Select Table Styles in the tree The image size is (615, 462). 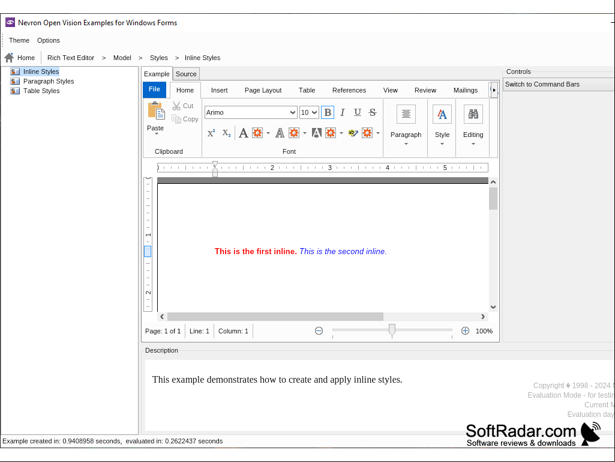coord(41,91)
